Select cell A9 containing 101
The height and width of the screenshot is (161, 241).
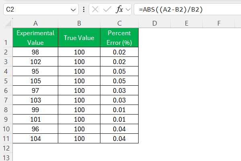(35, 119)
